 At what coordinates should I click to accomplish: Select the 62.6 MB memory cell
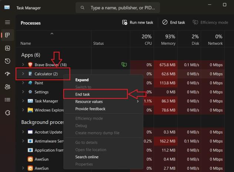[x=166, y=74]
